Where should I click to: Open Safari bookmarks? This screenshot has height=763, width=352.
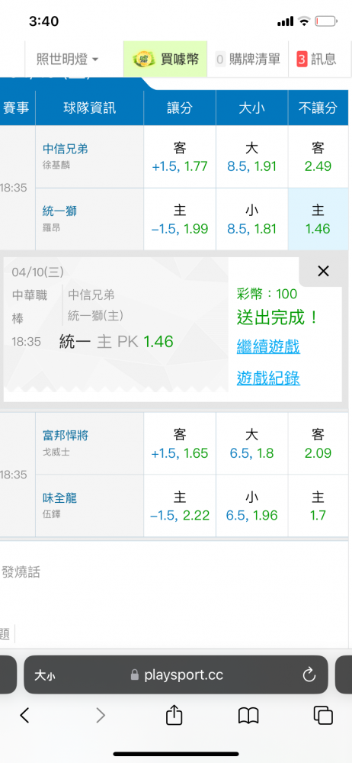coord(248,716)
